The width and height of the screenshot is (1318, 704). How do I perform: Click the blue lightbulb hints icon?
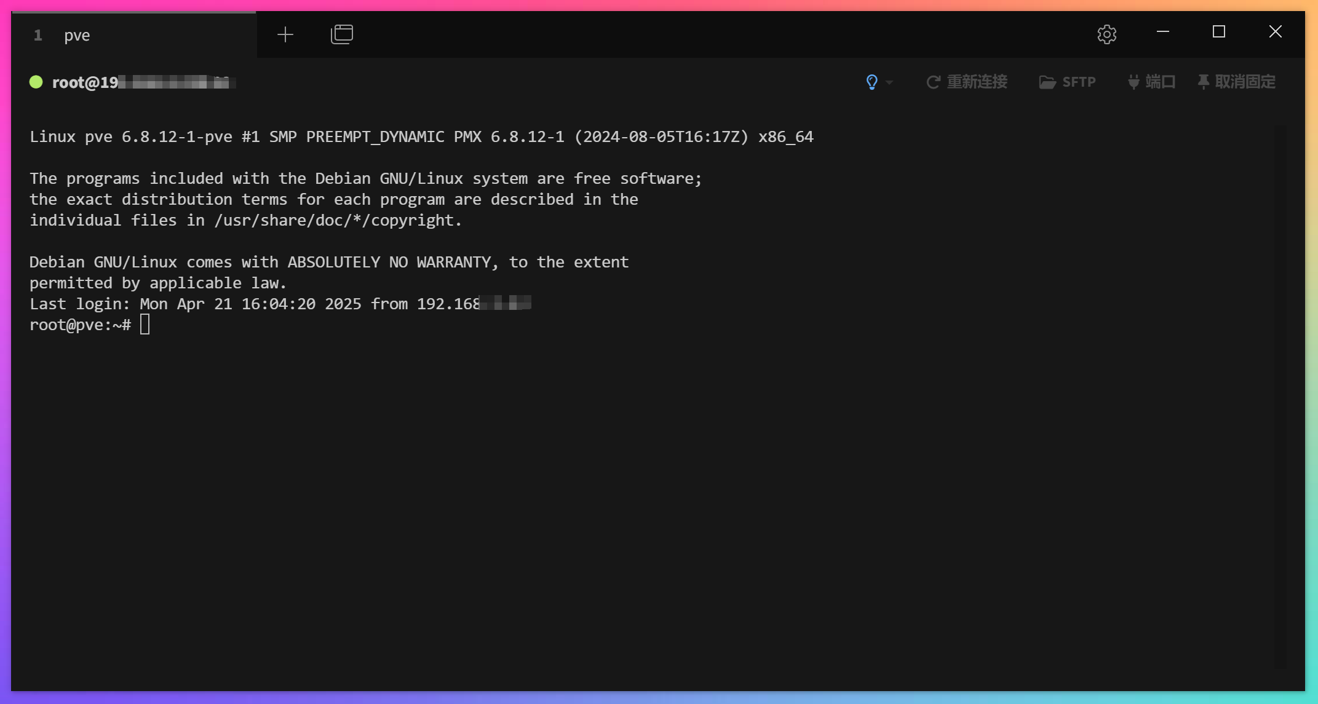871,82
